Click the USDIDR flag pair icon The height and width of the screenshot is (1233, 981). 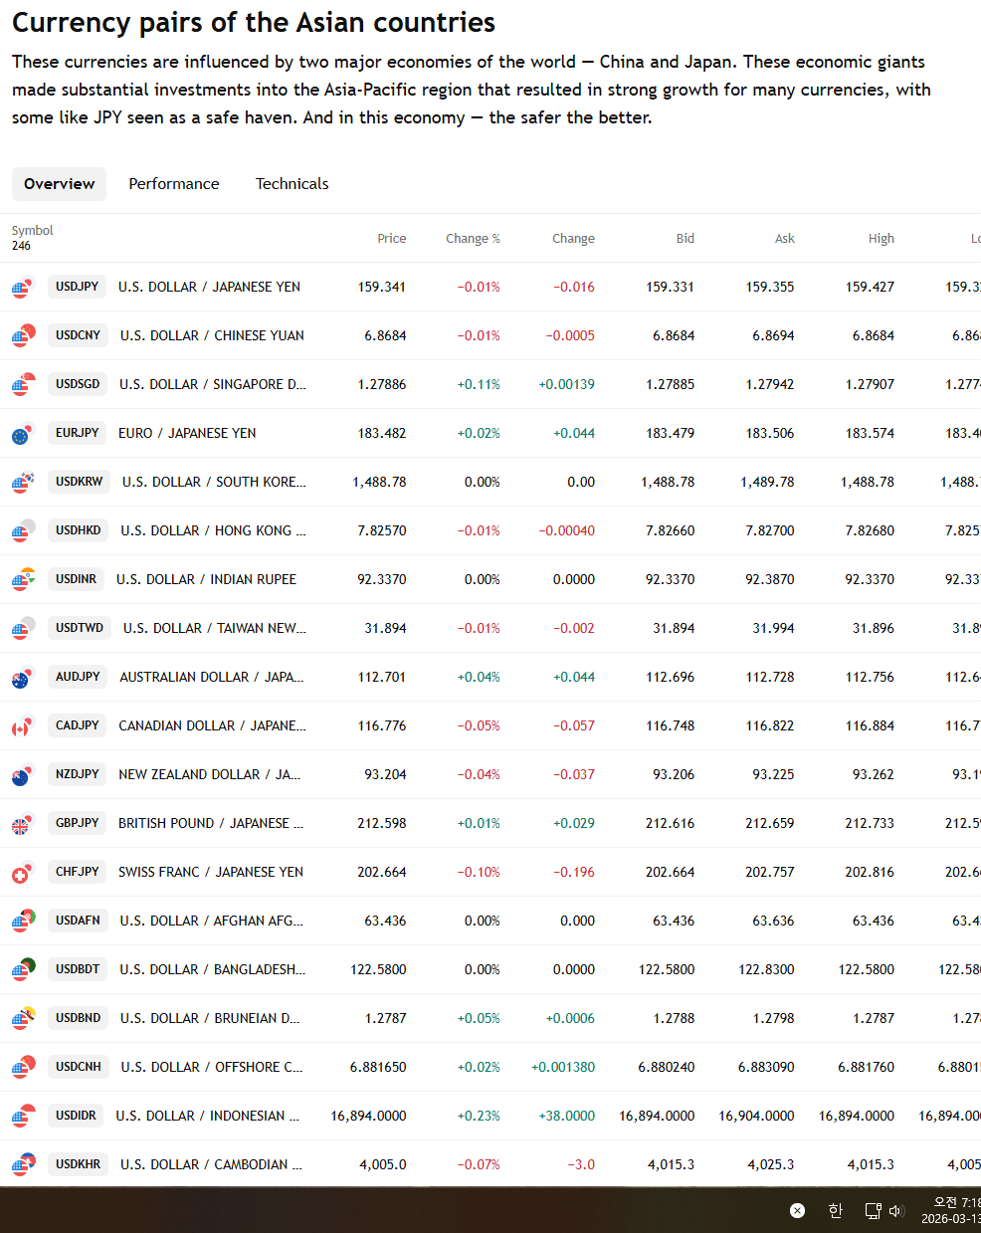23,1116
